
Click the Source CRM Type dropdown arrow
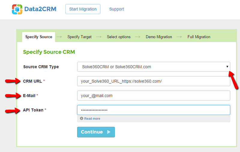(227, 67)
